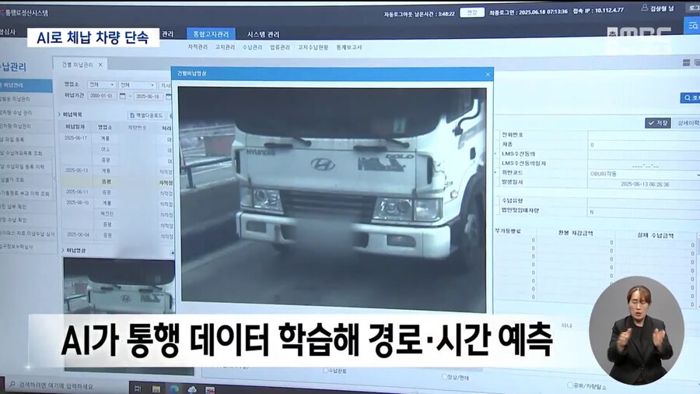Click the 영업소 column header

click(x=105, y=128)
